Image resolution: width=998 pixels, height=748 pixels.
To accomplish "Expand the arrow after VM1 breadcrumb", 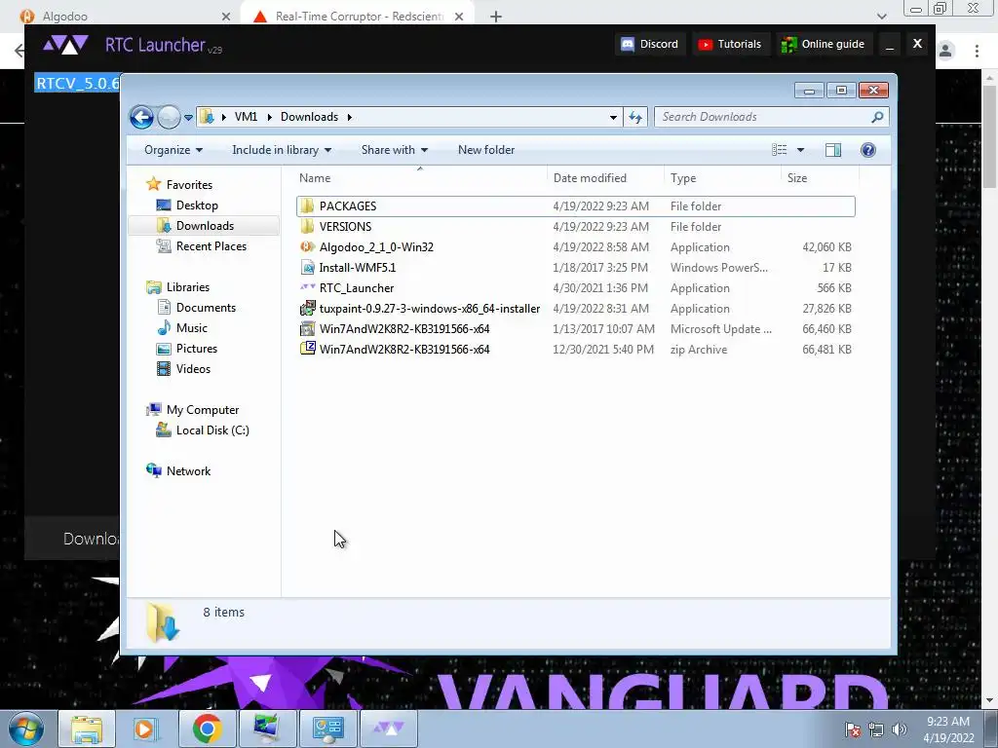I will click(x=269, y=117).
